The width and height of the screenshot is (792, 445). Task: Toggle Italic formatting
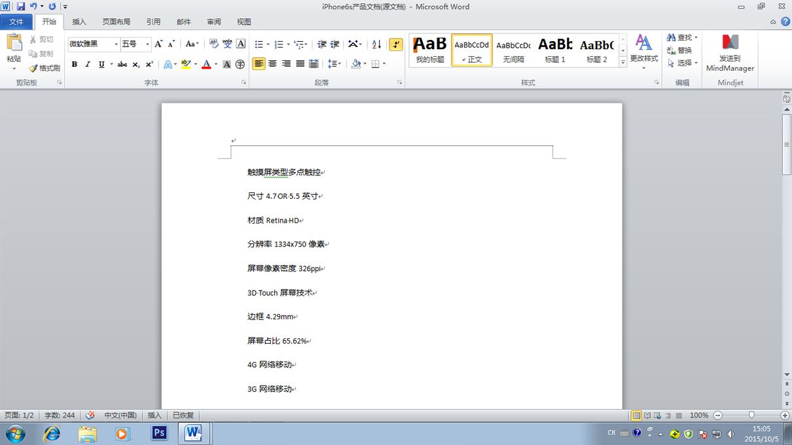point(88,64)
